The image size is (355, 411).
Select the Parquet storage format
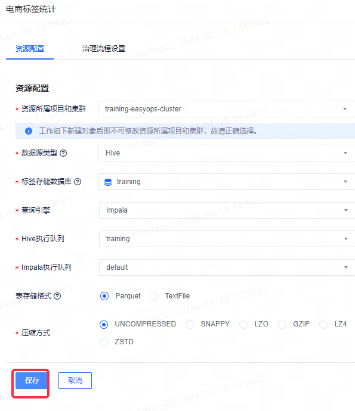coord(104,296)
